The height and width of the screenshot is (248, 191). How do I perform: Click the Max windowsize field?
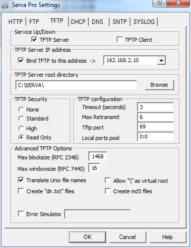[94, 168]
